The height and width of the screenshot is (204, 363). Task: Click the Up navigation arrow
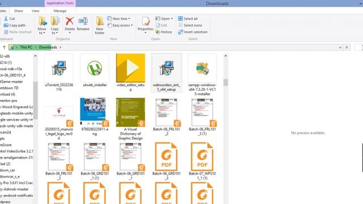(x=4, y=47)
